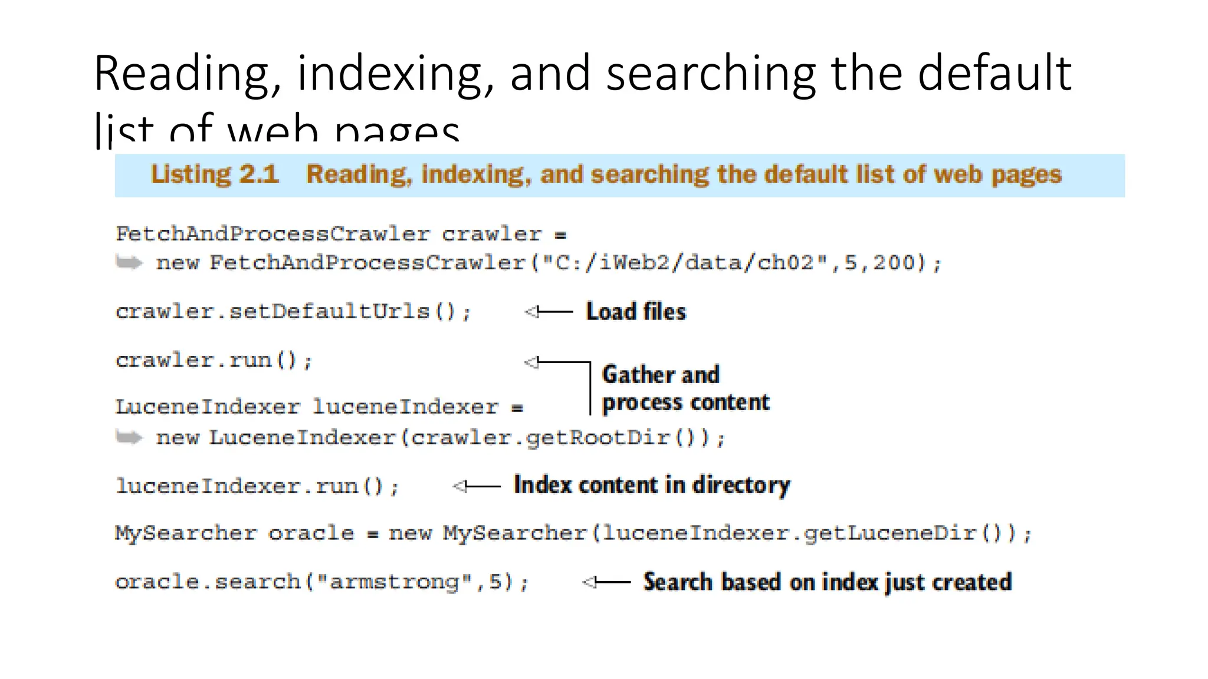Click the annotation 'Gather and process content'
Image resolution: width=1208 pixels, height=679 pixels.
(x=685, y=388)
